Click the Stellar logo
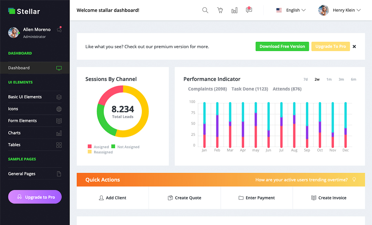 [24, 11]
